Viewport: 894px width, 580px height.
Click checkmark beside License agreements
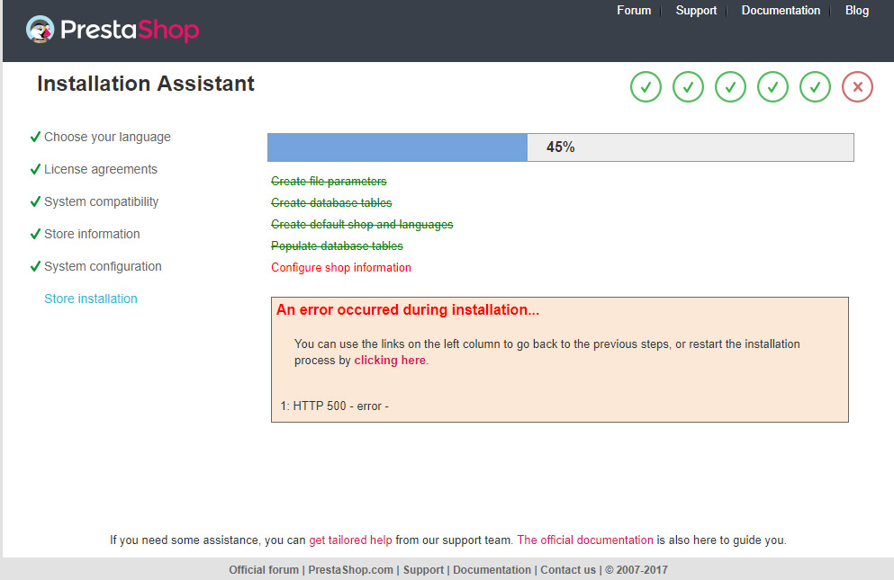pyautogui.click(x=35, y=169)
